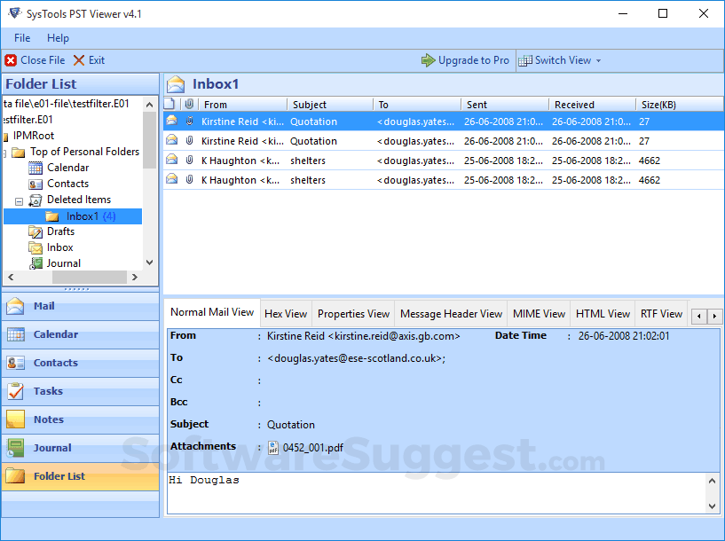Screen dimensions: 725x541
Task: Select 'shelters' subject in last email row
Action: click(307, 180)
